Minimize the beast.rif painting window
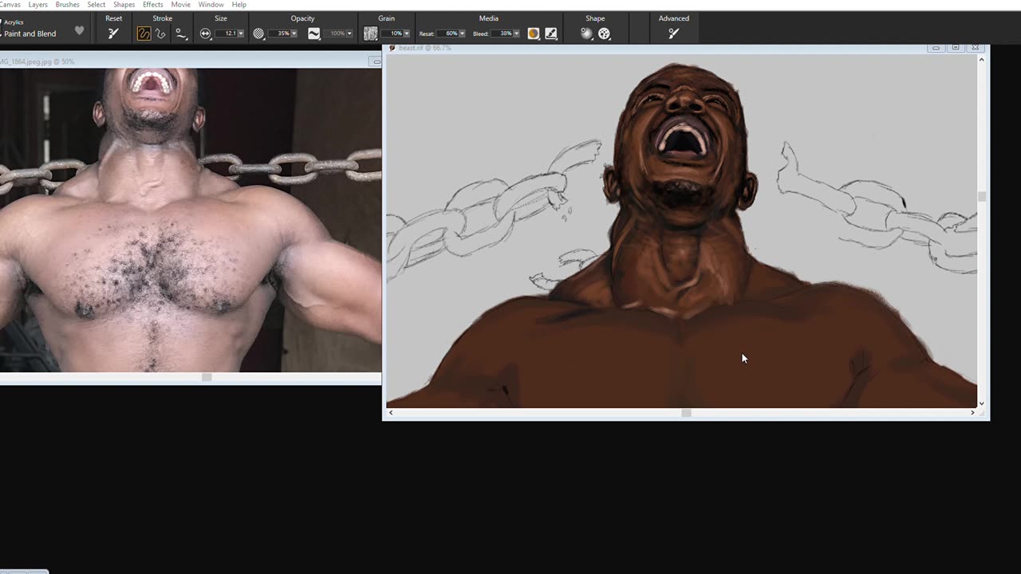The height and width of the screenshot is (574, 1021). tap(936, 48)
